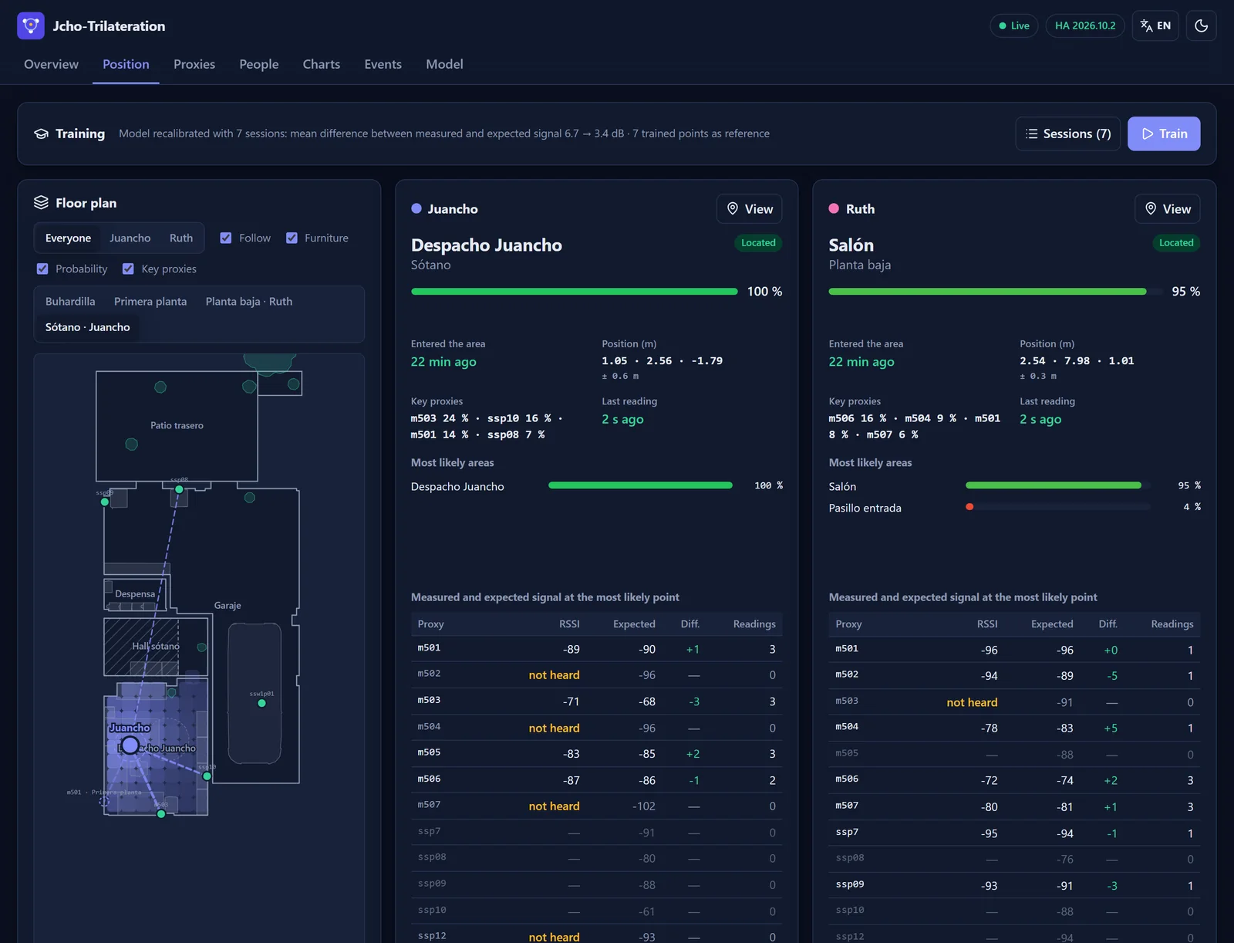Switch to the Proxies tab
The width and height of the screenshot is (1234, 943).
(194, 64)
